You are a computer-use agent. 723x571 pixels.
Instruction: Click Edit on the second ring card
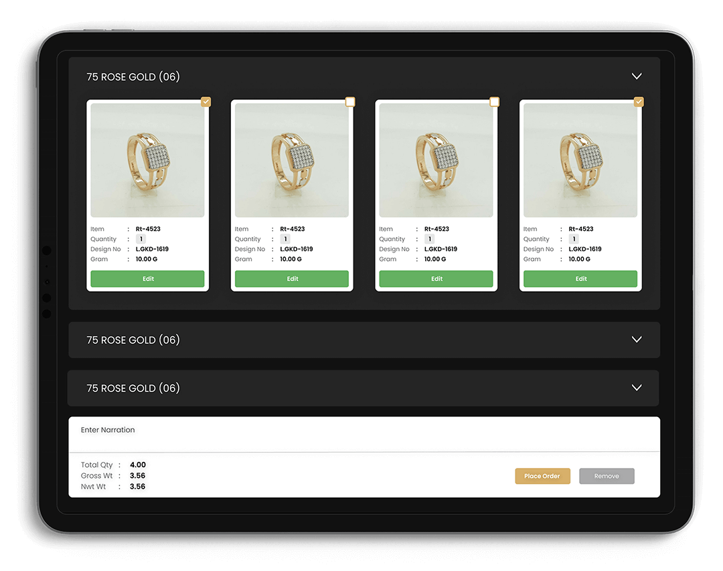292,278
